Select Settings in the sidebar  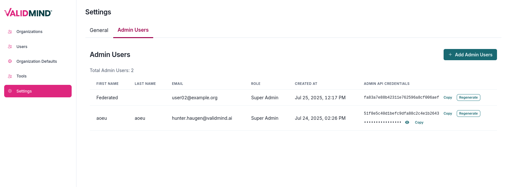pos(38,91)
